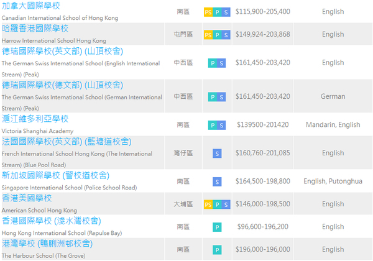Open 德瑞國際學校(英文部) (山頂校舍) link
Viewport: 373px width, 261px height.
62,51
